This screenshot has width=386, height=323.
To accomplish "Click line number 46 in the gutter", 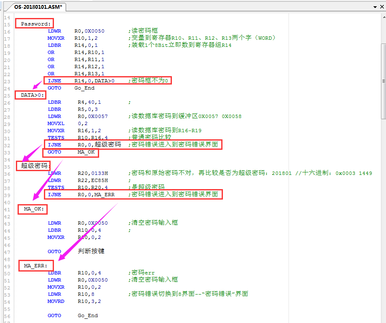I will (x=7, y=246).
